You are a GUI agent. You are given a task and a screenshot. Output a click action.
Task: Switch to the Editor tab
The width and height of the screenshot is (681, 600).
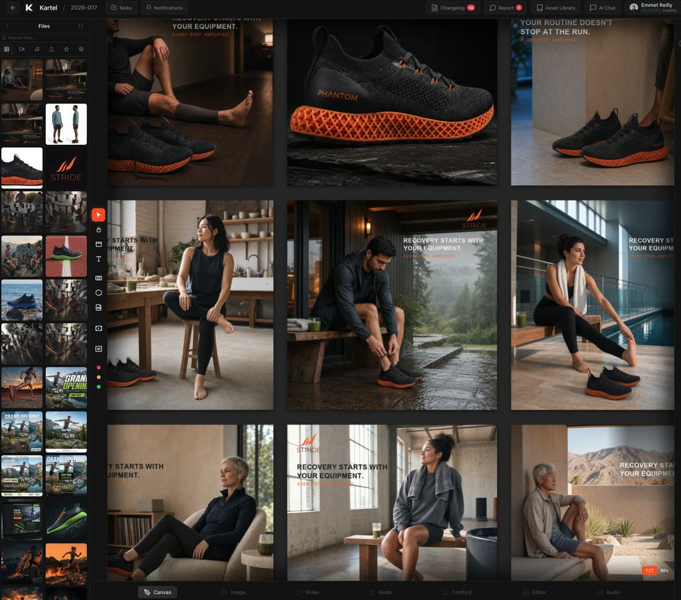tap(535, 592)
